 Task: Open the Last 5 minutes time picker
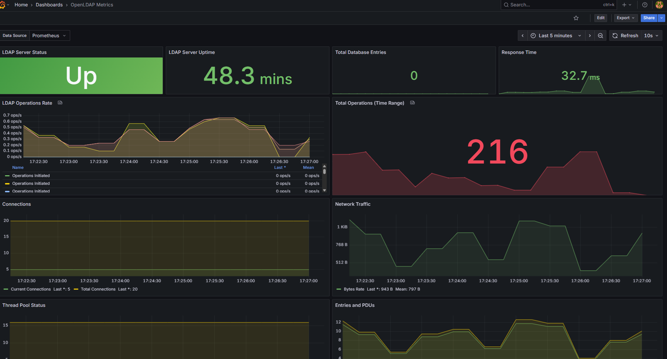pyautogui.click(x=556, y=36)
